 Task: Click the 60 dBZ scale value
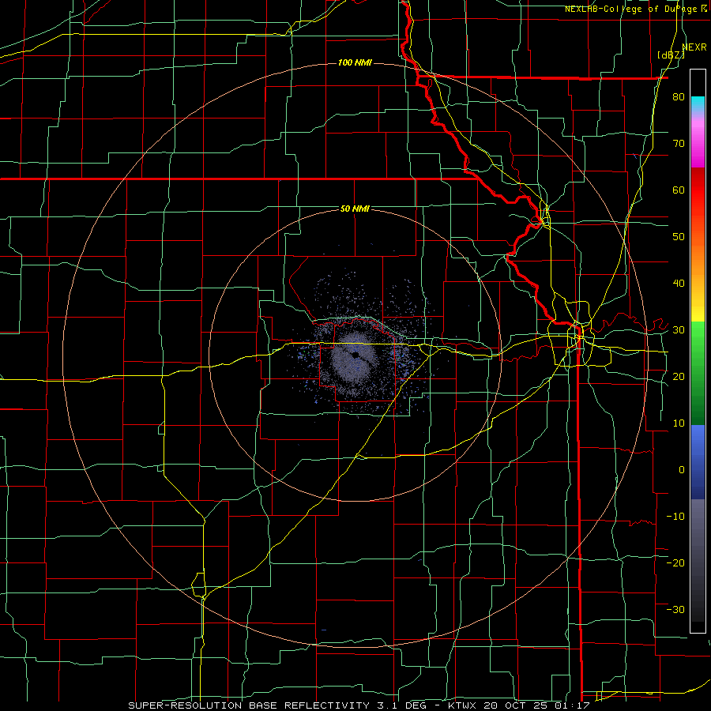pyautogui.click(x=679, y=190)
